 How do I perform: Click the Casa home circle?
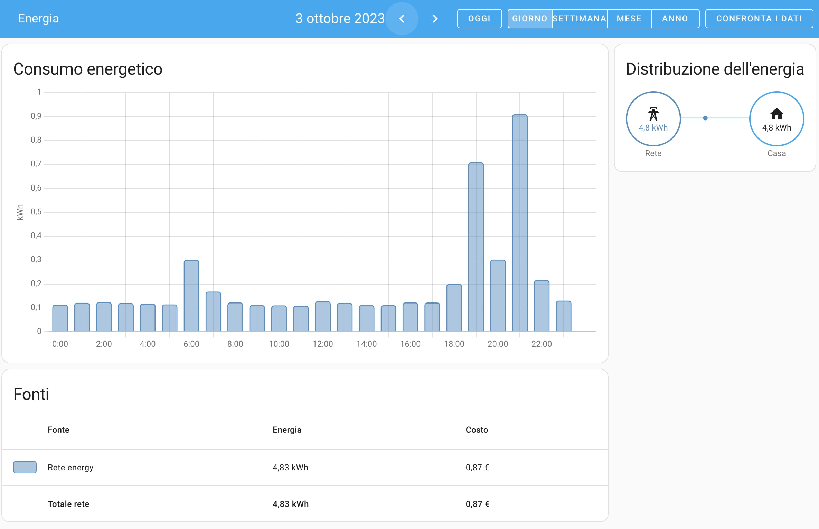[776, 118]
